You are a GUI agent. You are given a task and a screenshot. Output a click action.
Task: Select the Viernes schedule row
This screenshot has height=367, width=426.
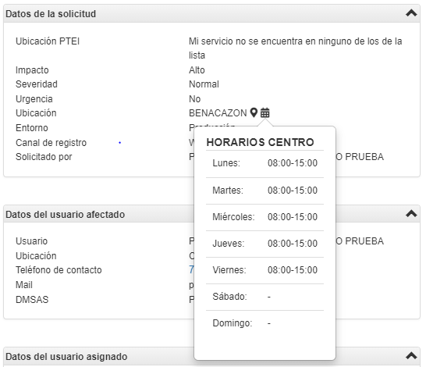265,270
